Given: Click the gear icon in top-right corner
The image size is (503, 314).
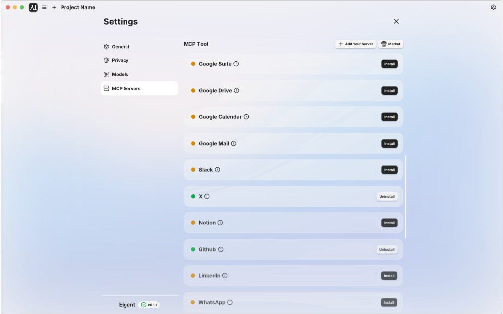Looking at the screenshot, I should click(x=493, y=7).
